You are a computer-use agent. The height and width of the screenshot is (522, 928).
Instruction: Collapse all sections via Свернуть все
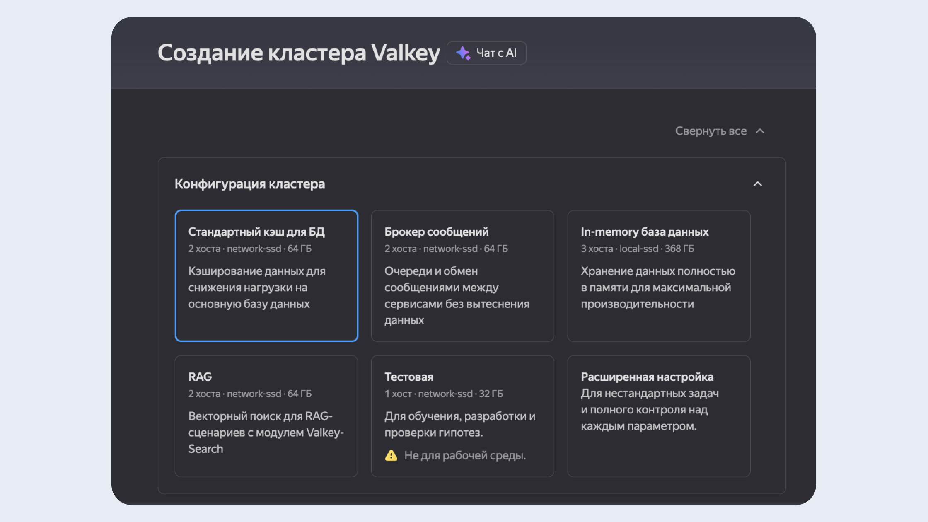tap(720, 131)
